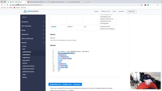This screenshot has height=91, width=162.
Task: Open DOCS in the top navigation
Action: [x=114, y=11]
